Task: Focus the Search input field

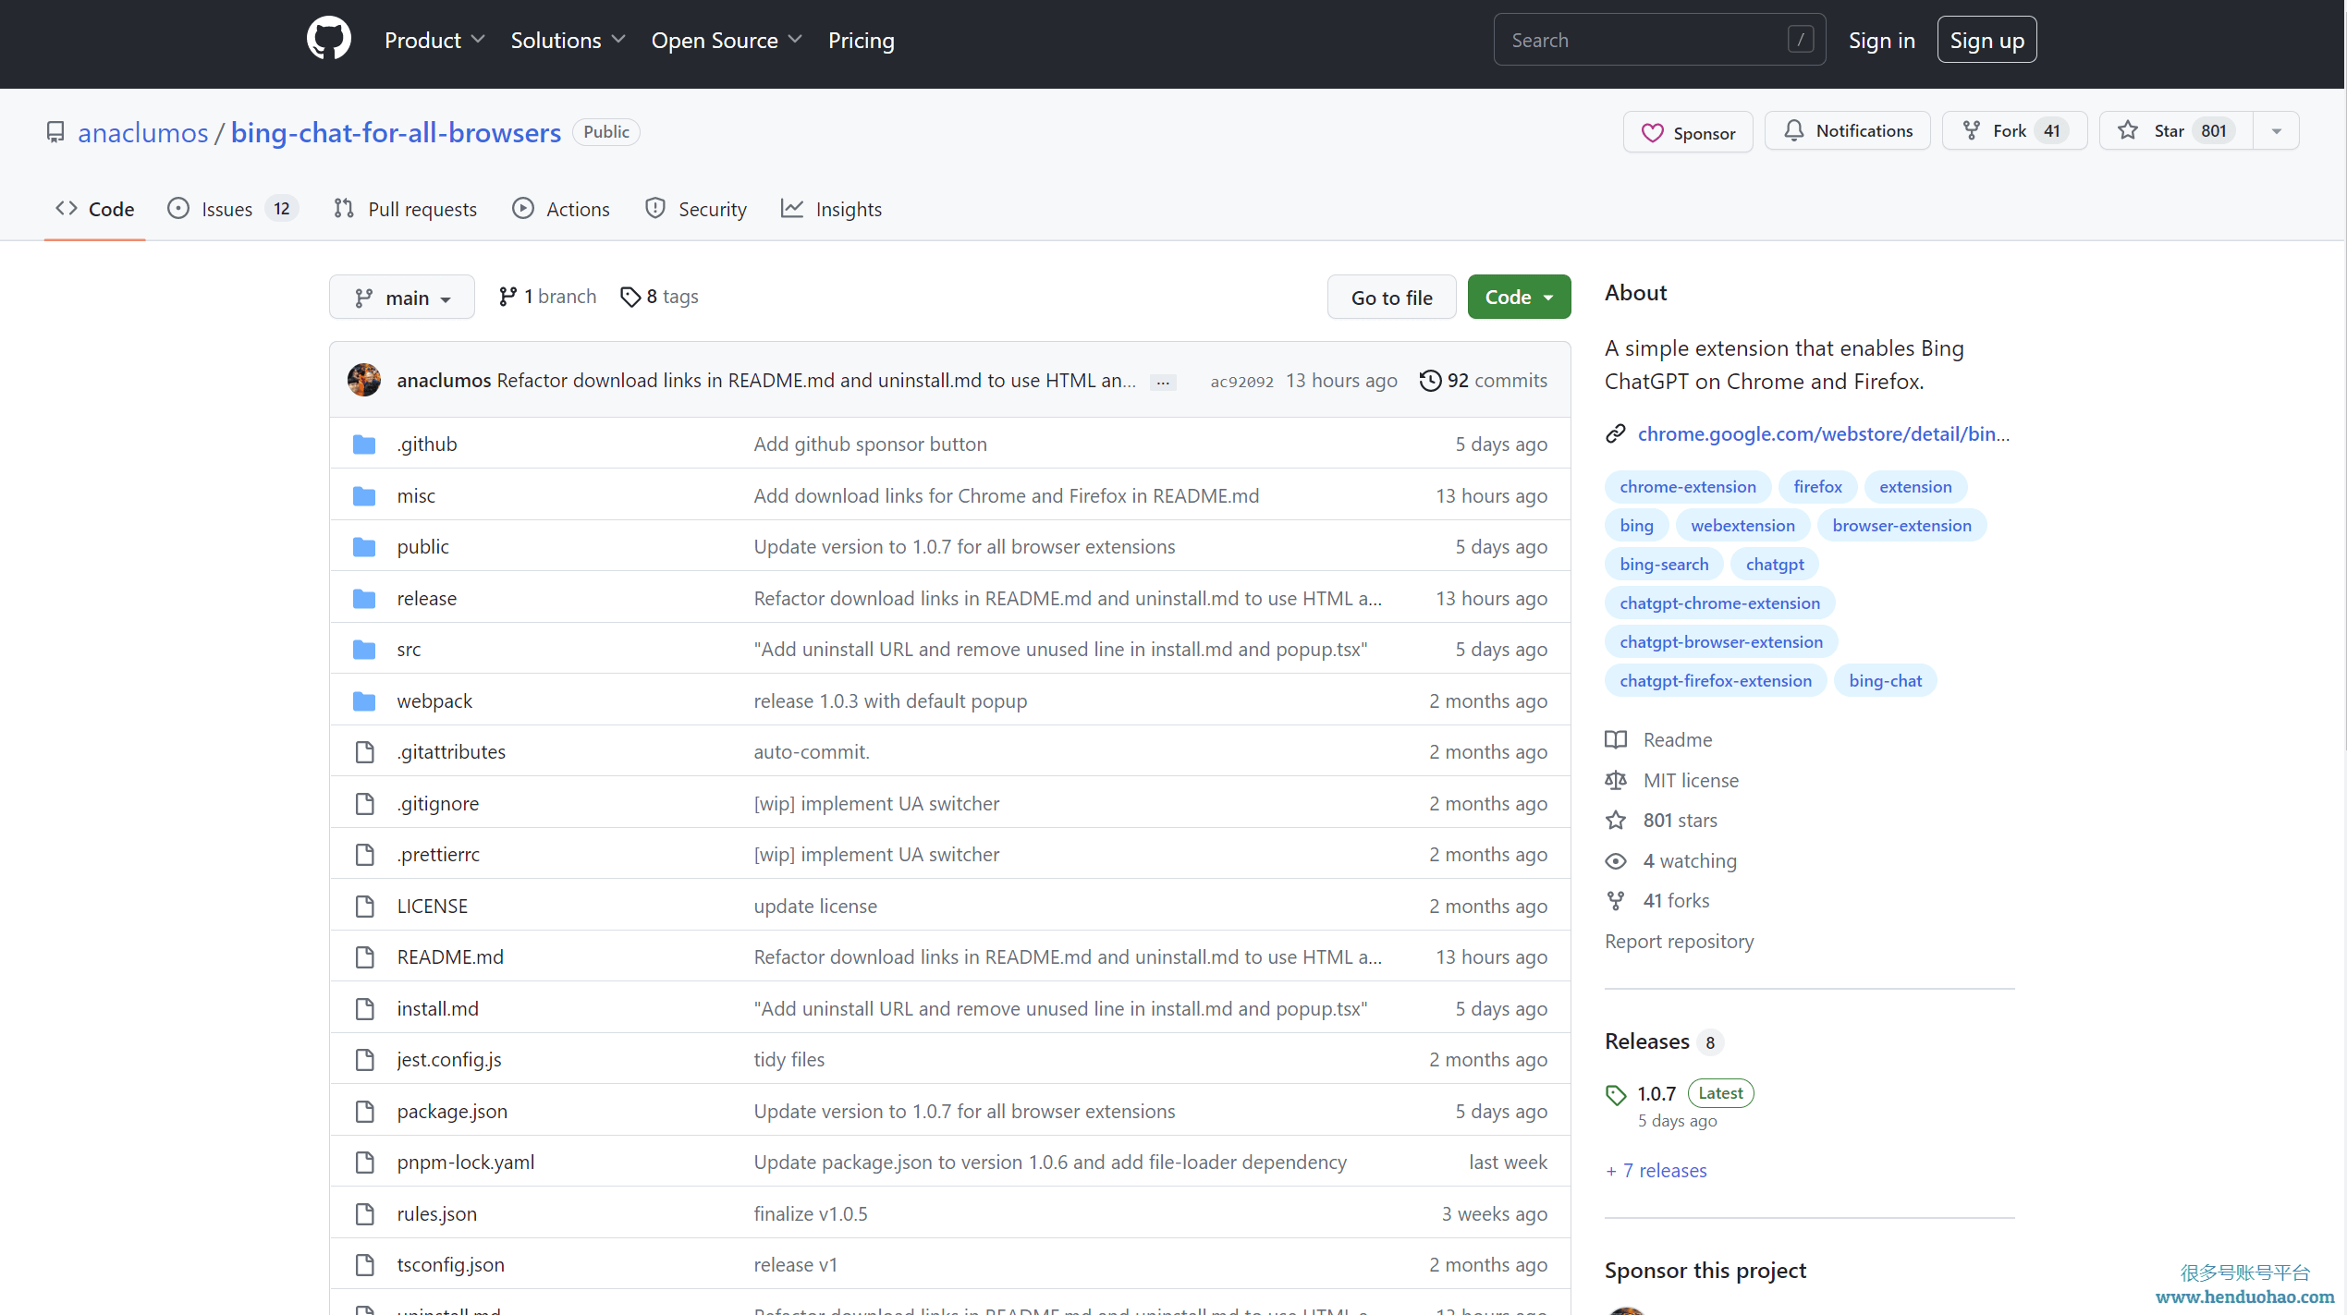Action: click(x=1659, y=40)
